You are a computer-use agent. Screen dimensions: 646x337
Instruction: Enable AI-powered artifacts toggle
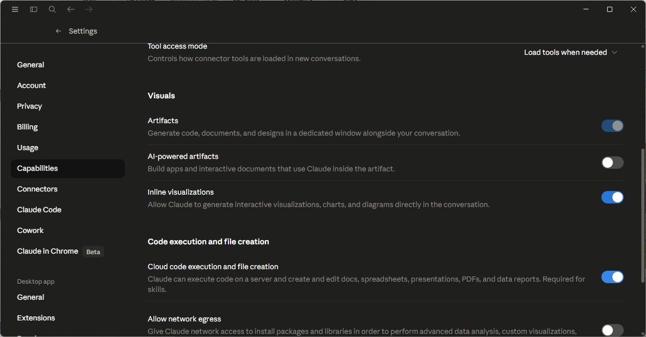point(612,163)
